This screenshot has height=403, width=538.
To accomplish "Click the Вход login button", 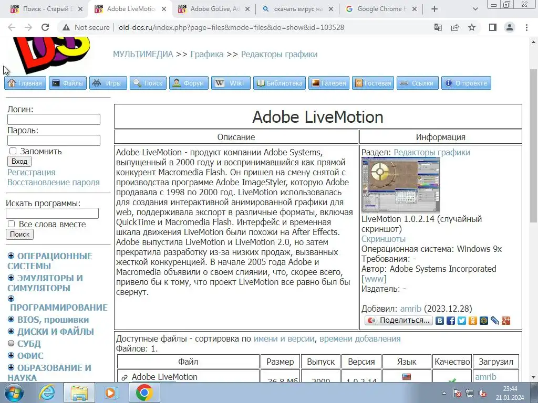I will click(x=19, y=162).
